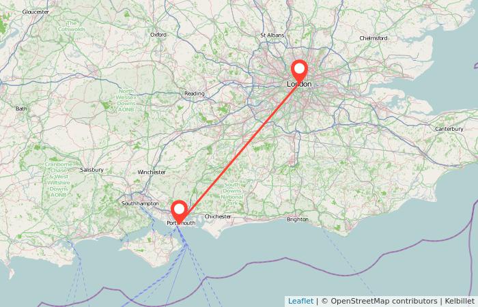Screen dimensions: 478x307
Task: Click the red marker pin over London
Action: coord(299,71)
